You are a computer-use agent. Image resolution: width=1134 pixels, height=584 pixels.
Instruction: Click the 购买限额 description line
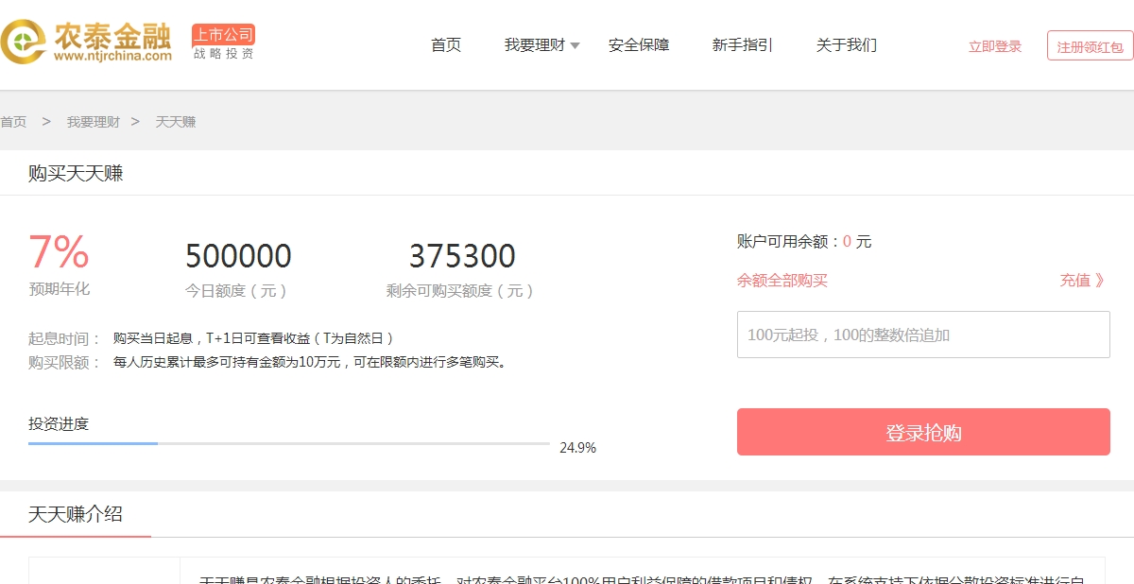(x=268, y=362)
